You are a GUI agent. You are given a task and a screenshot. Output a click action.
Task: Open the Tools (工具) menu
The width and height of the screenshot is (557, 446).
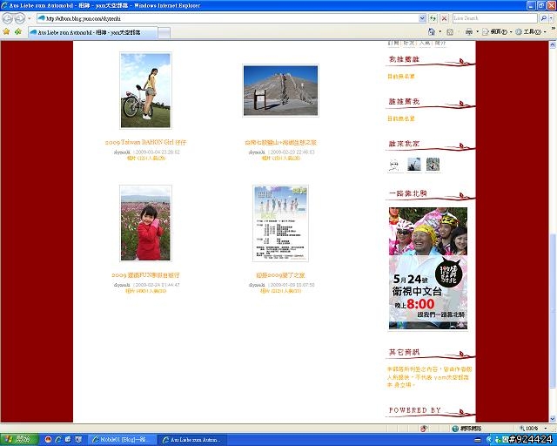coord(530,32)
